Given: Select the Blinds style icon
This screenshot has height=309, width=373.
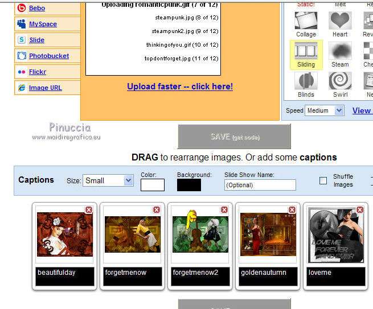Looking at the screenshot, I should pyautogui.click(x=306, y=81).
